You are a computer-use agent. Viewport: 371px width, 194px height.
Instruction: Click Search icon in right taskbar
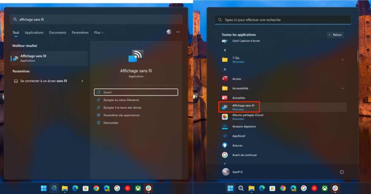(x=241, y=188)
